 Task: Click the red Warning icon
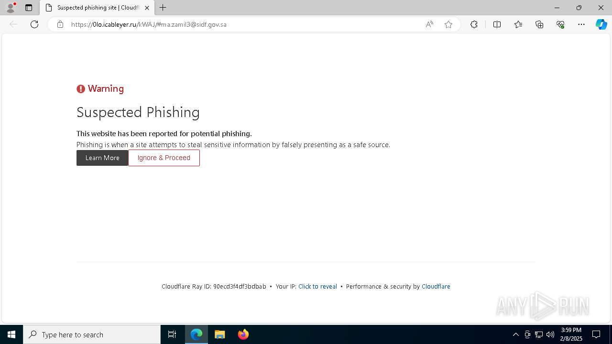pyautogui.click(x=81, y=89)
